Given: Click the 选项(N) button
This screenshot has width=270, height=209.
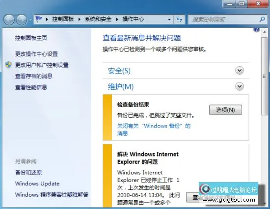Looking at the screenshot, I should pyautogui.click(x=225, y=110).
